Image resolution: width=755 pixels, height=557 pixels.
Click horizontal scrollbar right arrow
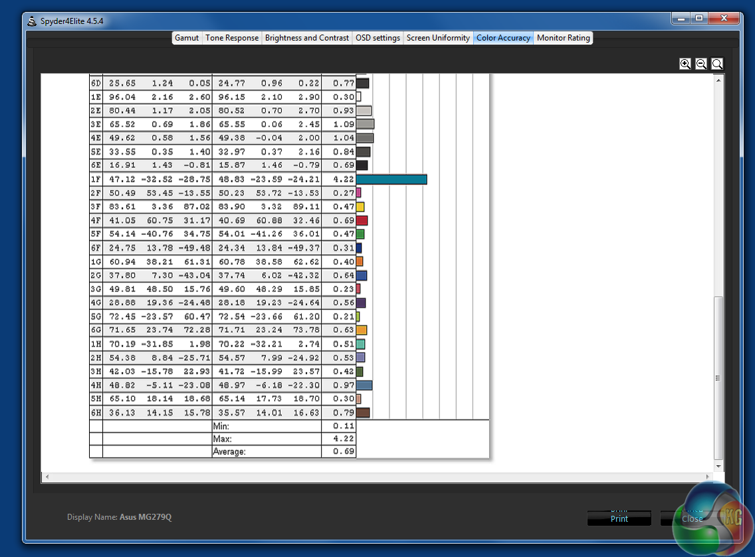tap(707, 477)
